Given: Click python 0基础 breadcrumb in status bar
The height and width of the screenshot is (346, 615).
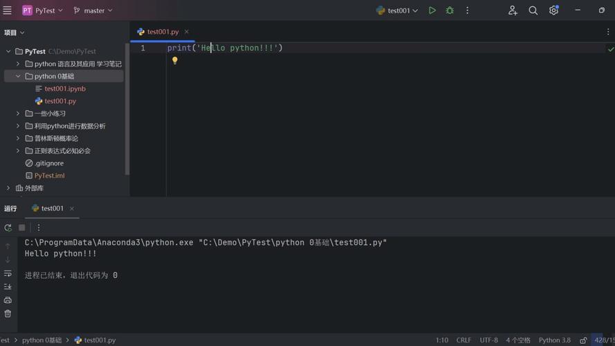Looking at the screenshot, I should point(42,340).
